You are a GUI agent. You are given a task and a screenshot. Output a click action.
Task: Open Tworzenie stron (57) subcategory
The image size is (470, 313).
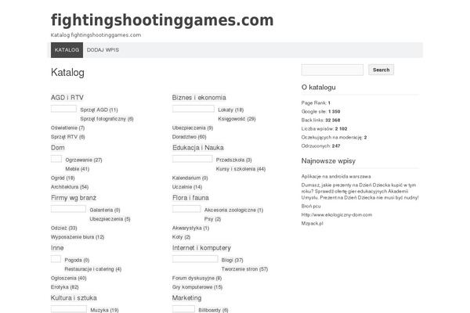coord(244,269)
